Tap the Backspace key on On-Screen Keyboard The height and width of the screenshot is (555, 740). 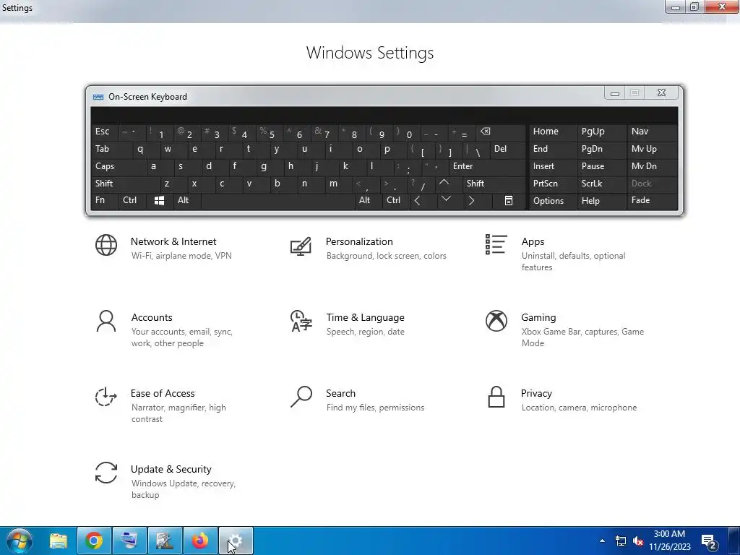(502, 132)
